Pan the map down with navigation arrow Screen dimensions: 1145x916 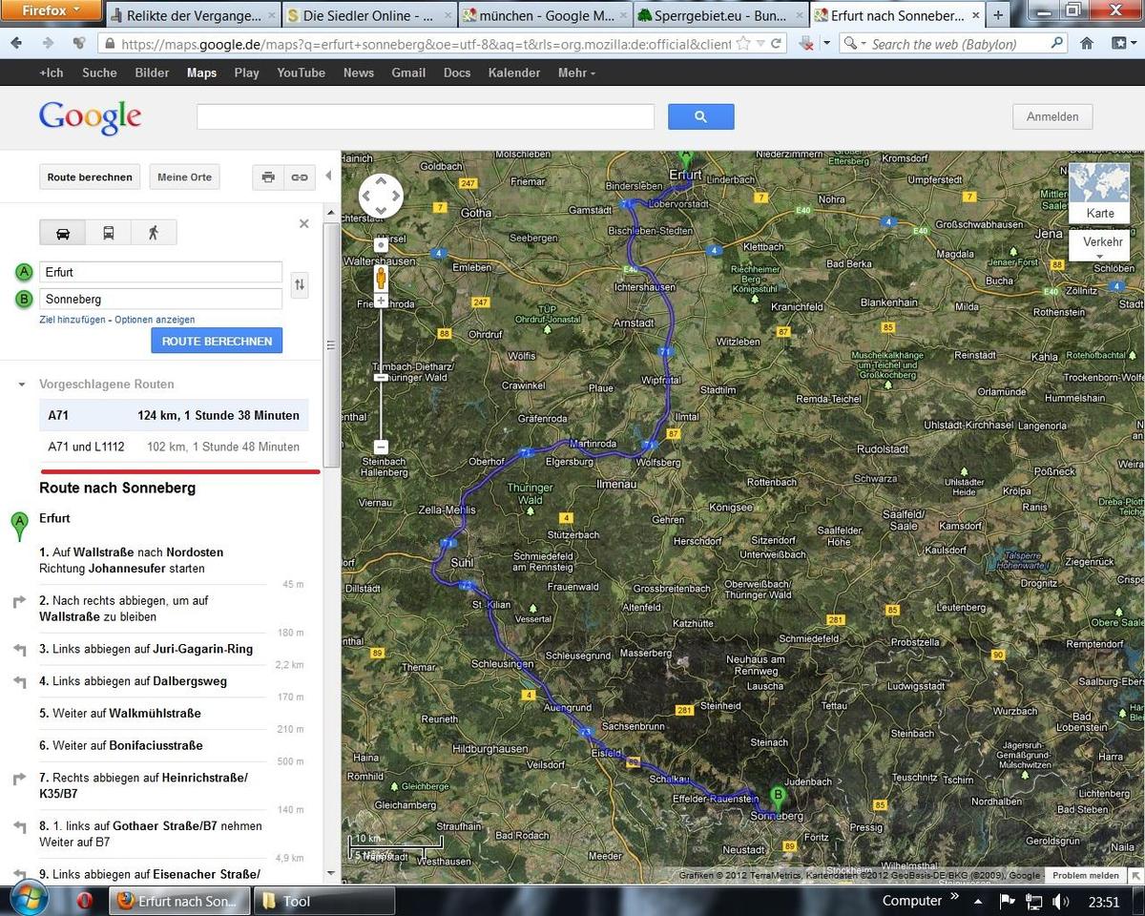click(381, 211)
